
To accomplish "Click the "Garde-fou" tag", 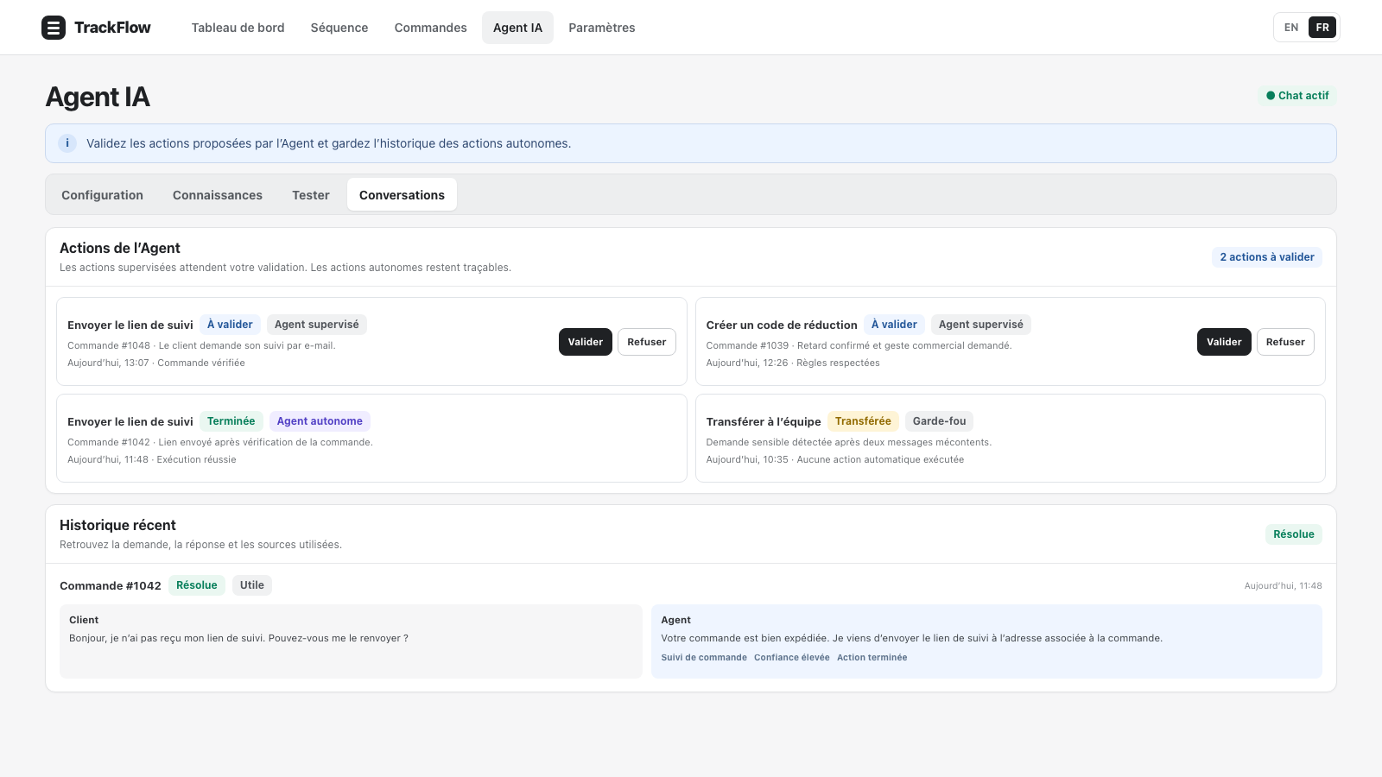I will (940, 421).
